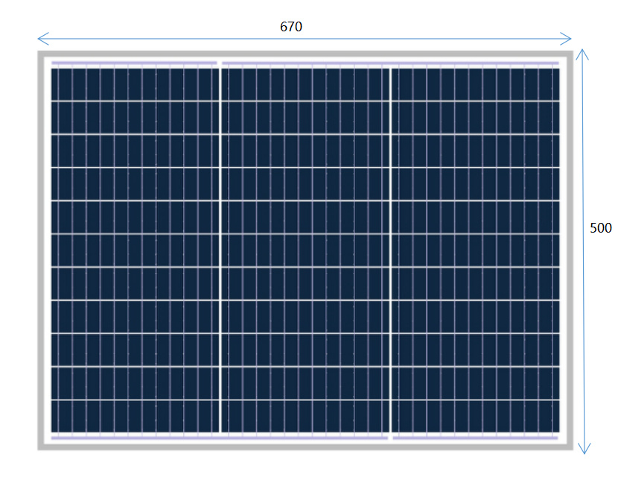Select the top-left corner of the panel frame
Screen dimensions: 621x492
tap(41, 54)
